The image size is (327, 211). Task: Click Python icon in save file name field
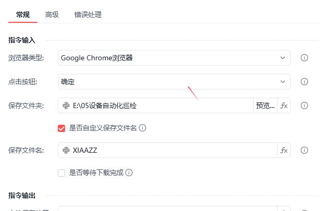[x=66, y=150]
